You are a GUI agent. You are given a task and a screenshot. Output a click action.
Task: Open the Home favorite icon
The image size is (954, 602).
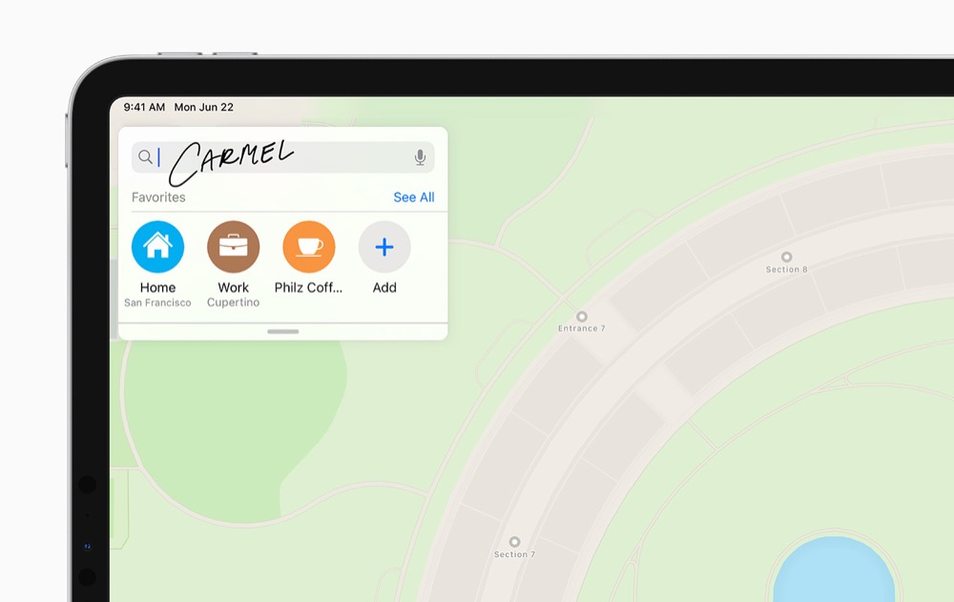point(157,246)
